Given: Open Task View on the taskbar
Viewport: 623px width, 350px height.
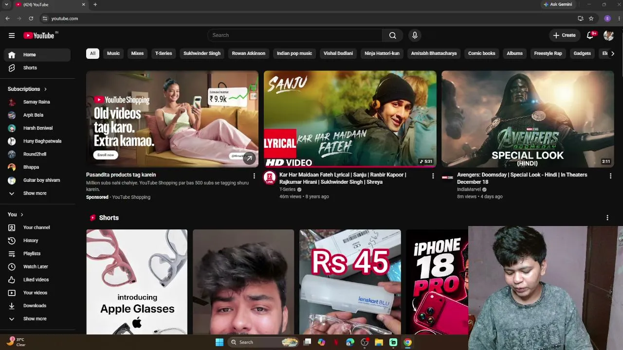Looking at the screenshot, I should (x=307, y=342).
